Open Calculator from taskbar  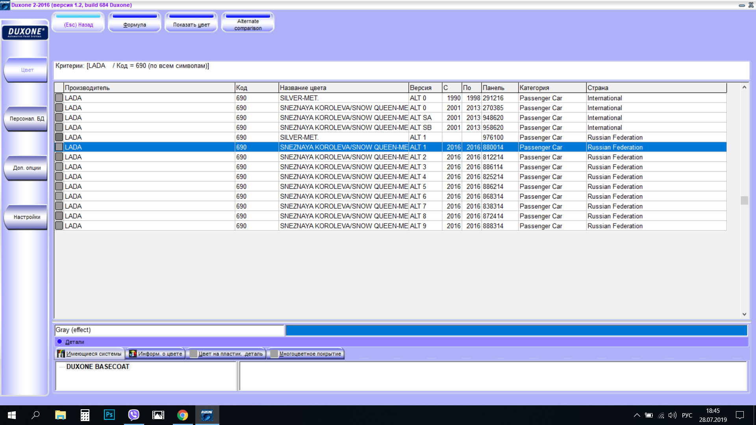click(x=85, y=415)
